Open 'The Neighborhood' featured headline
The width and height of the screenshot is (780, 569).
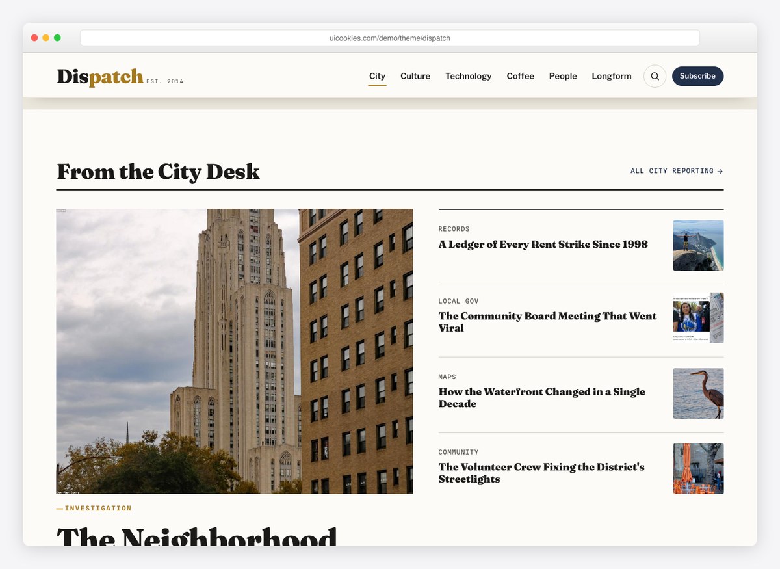[197, 536]
